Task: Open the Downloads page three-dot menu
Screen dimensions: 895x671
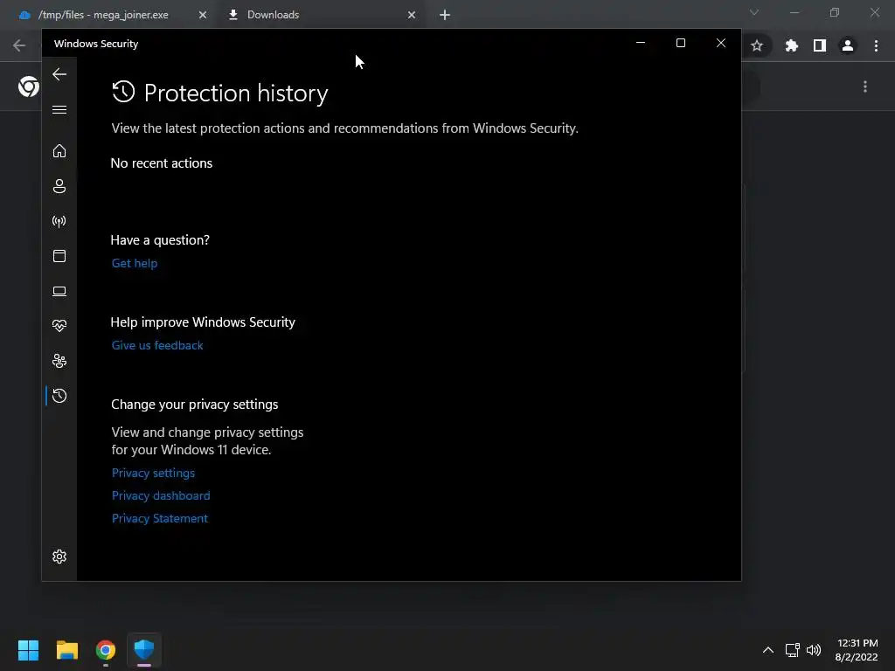Action: point(865,86)
